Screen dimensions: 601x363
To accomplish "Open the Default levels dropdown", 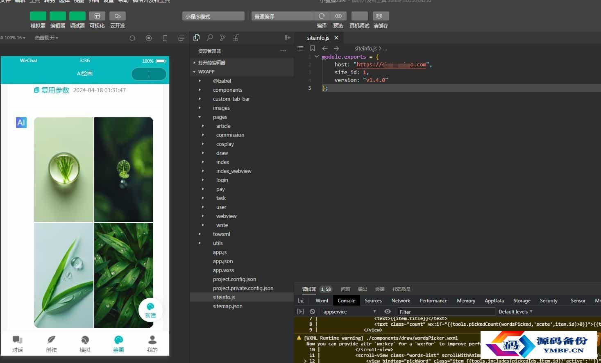I will (515, 312).
